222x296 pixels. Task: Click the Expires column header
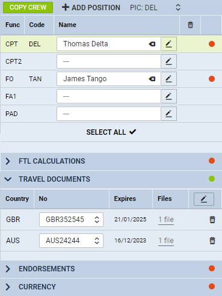tap(125, 199)
